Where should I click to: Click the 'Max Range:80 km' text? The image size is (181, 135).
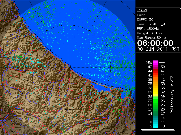[x=152, y=38]
